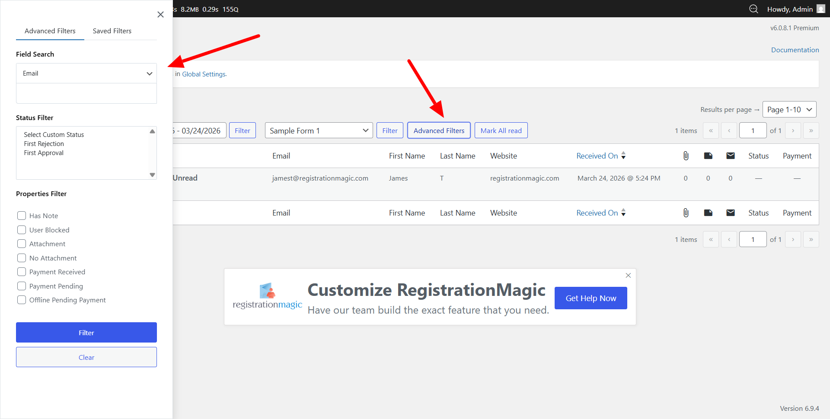Screen dimensions: 830x419
Task: Switch to the Saved Filters tab
Action: click(112, 31)
